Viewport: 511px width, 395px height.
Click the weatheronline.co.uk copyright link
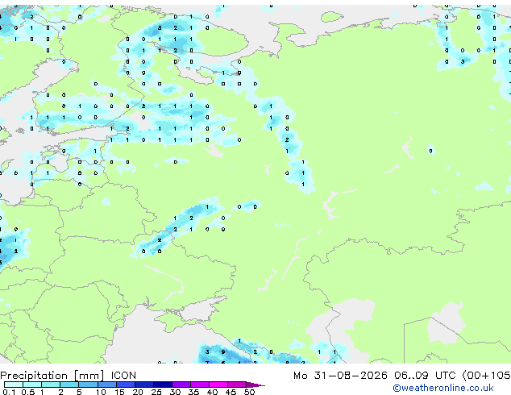pos(443,388)
